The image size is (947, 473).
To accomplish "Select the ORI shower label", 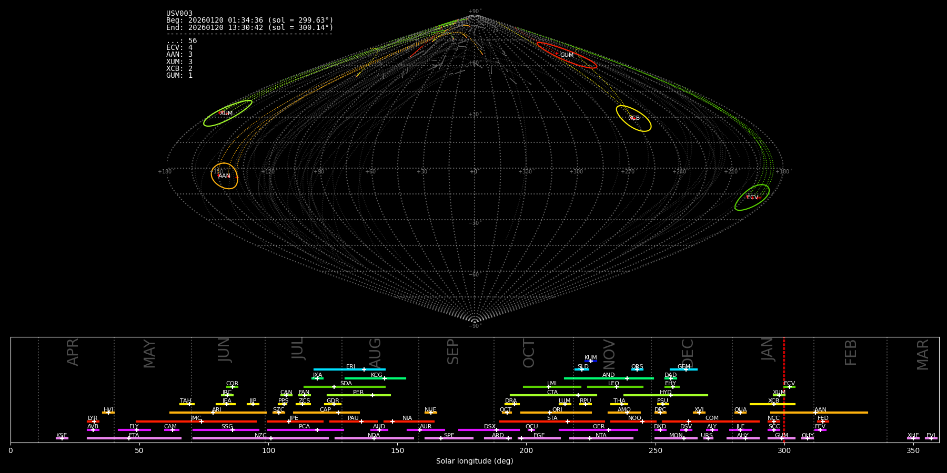I will coord(557,409).
